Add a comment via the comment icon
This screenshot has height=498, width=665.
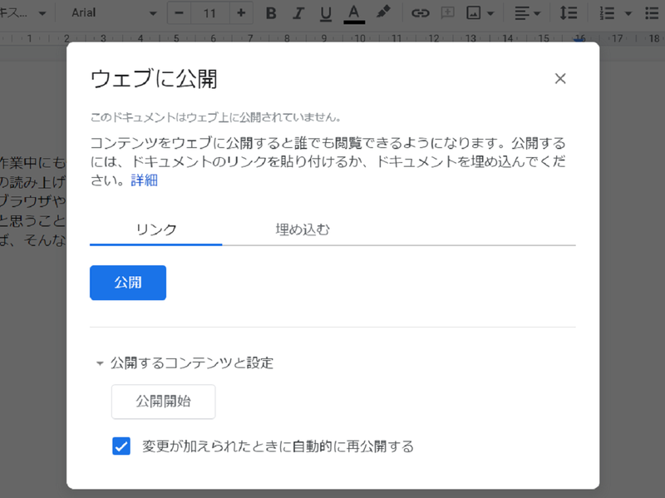[449, 12]
